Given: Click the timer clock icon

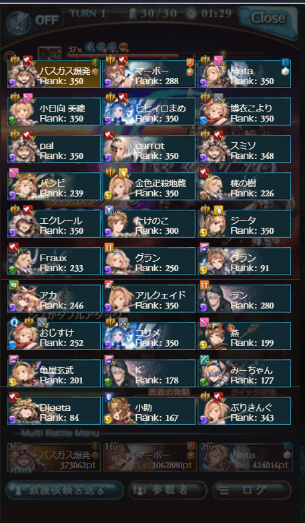Looking at the screenshot, I should click(192, 14).
